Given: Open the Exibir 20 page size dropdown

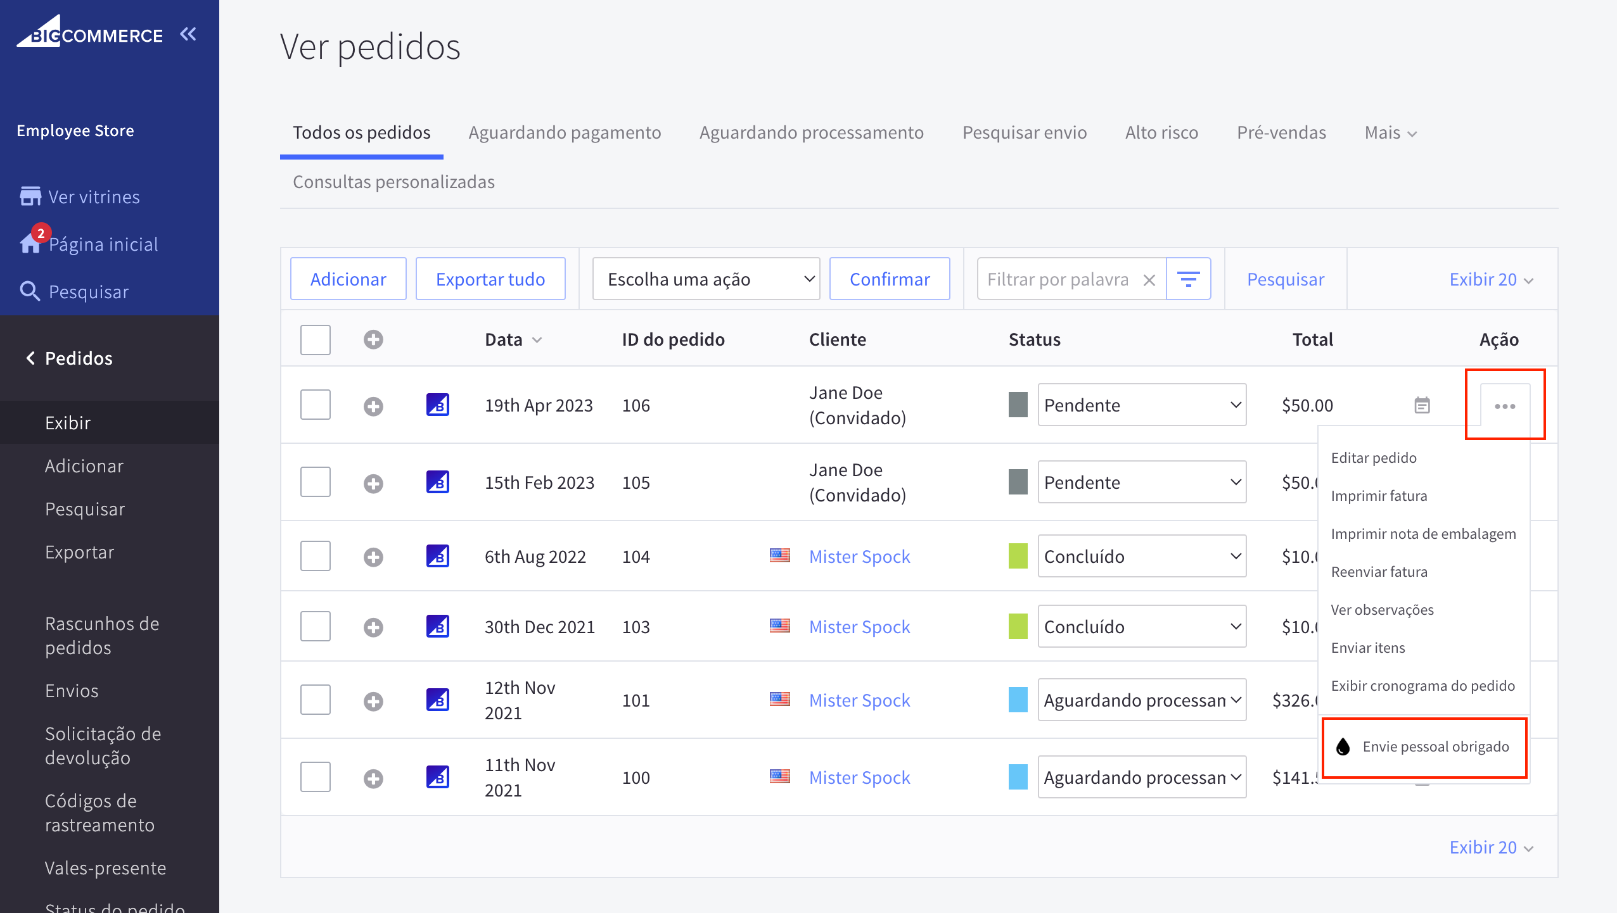Looking at the screenshot, I should [x=1492, y=279].
